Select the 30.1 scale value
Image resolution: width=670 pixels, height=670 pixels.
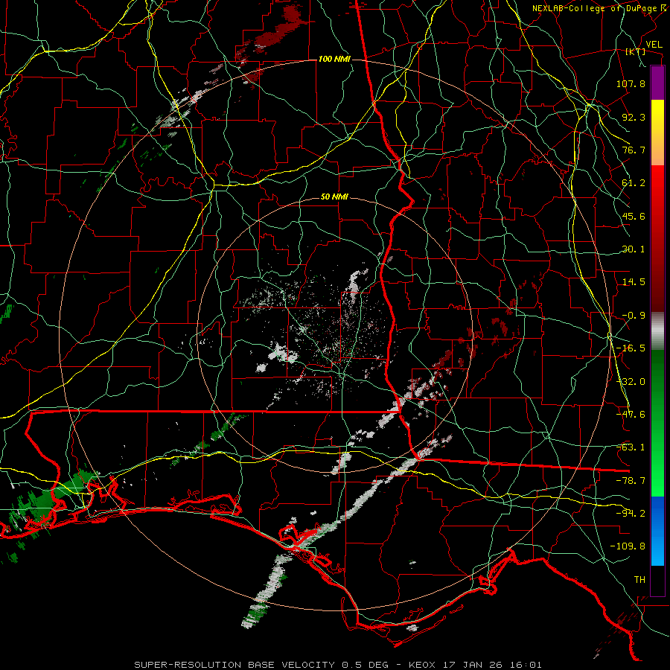coord(634,249)
